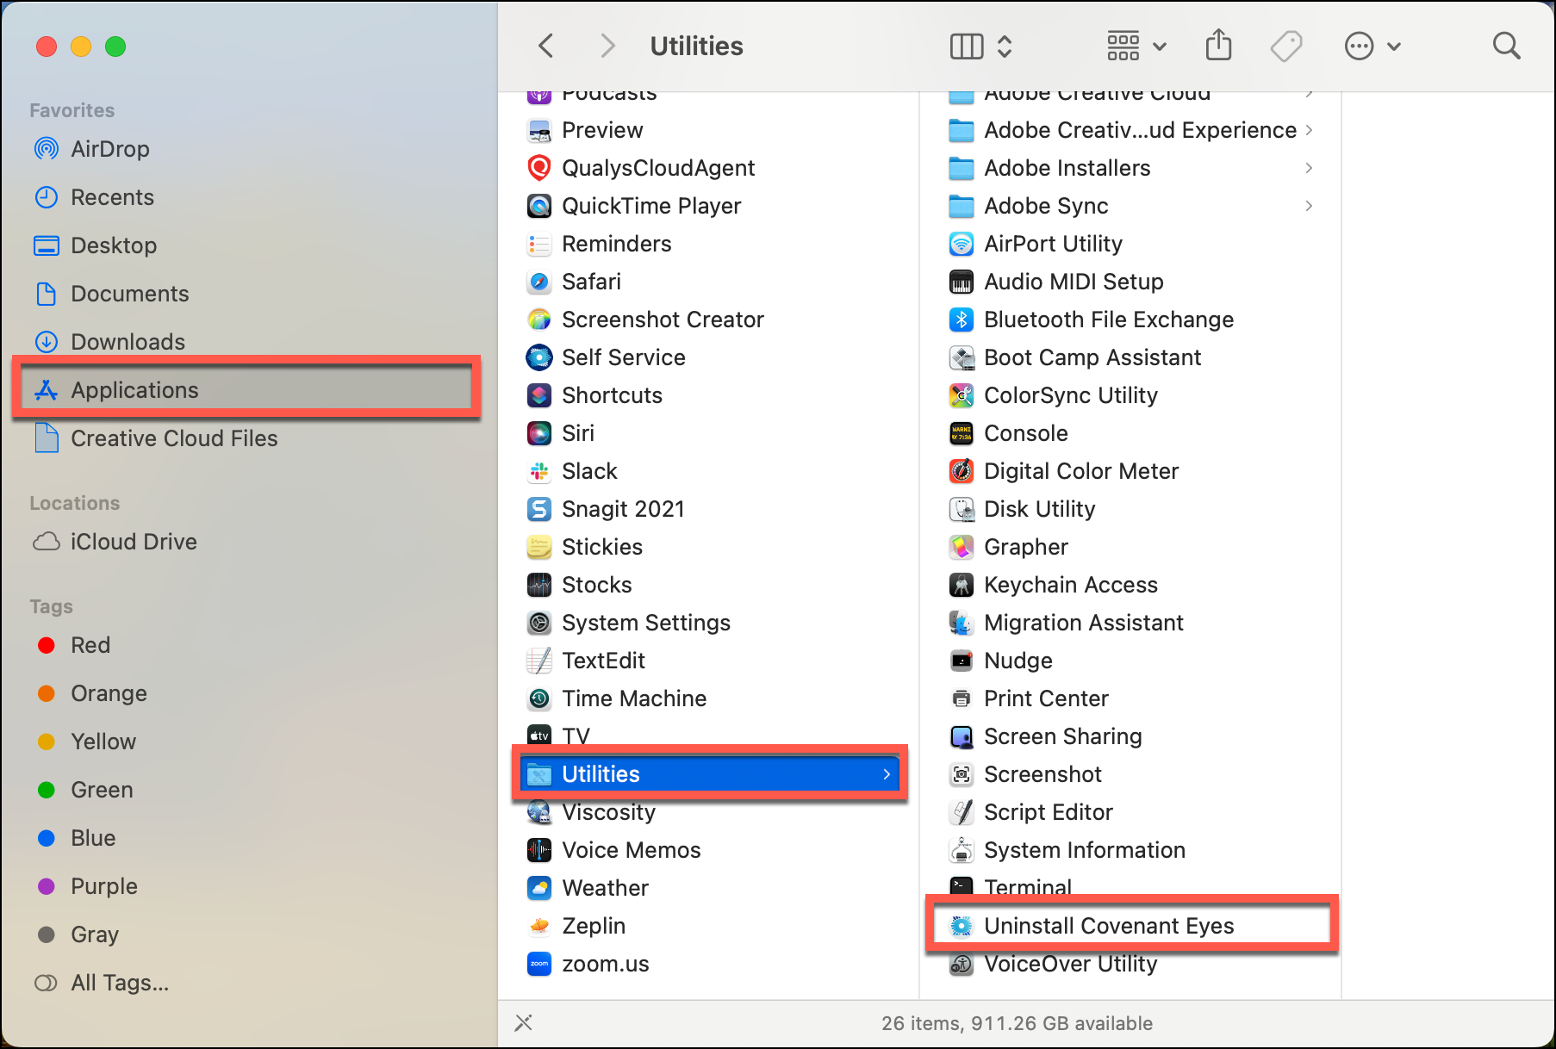Image resolution: width=1556 pixels, height=1049 pixels.
Task: Select the Time Machine icon
Action: [539, 698]
